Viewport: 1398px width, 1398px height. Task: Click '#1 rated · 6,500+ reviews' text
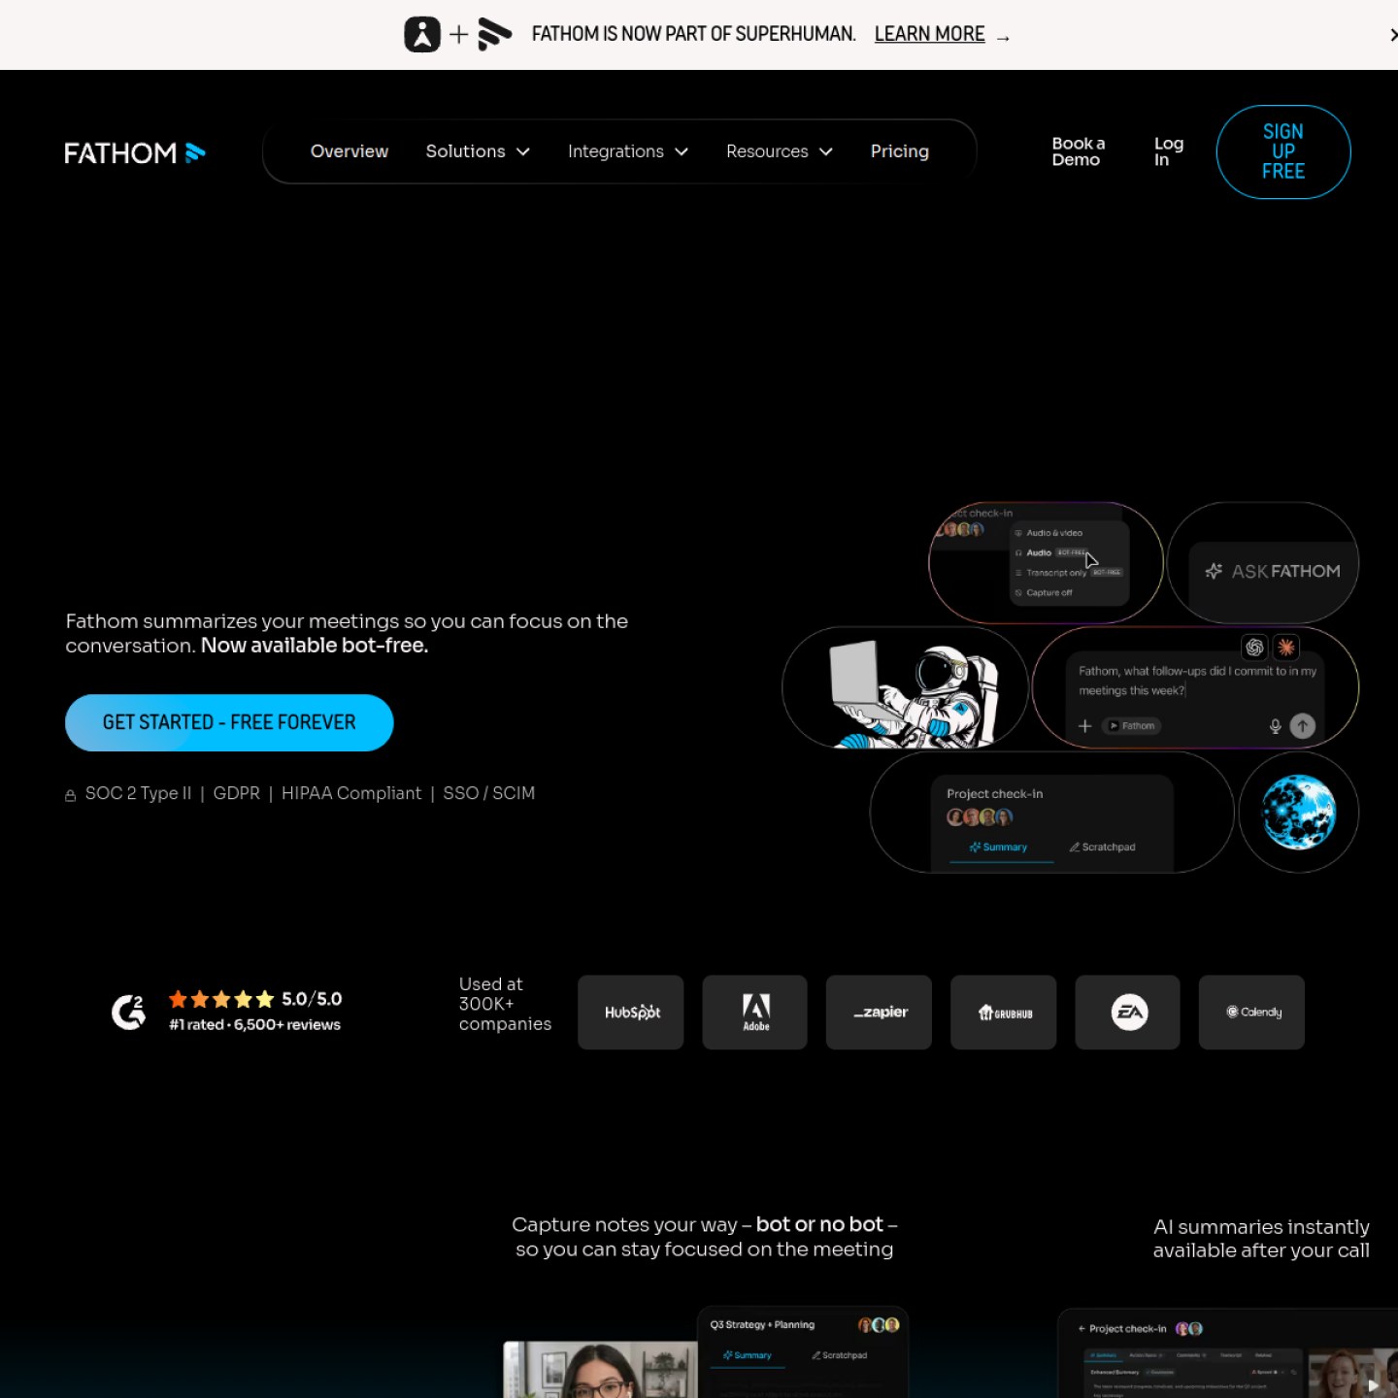point(254,1025)
